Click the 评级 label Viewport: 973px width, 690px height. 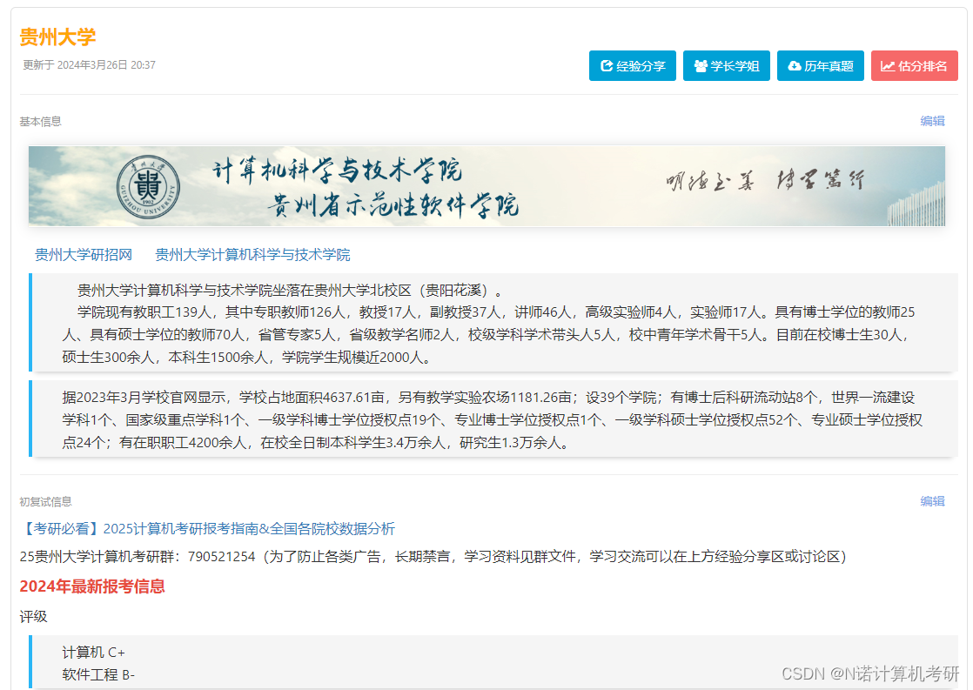(x=34, y=617)
